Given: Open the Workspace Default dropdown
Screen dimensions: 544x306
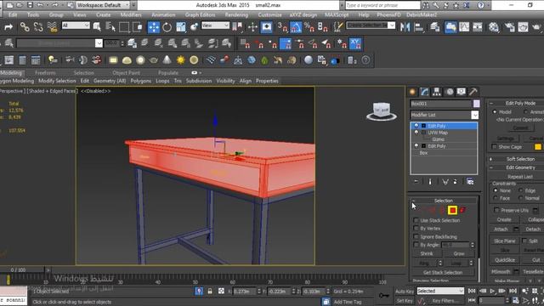Looking at the screenshot, I should [x=103, y=5].
